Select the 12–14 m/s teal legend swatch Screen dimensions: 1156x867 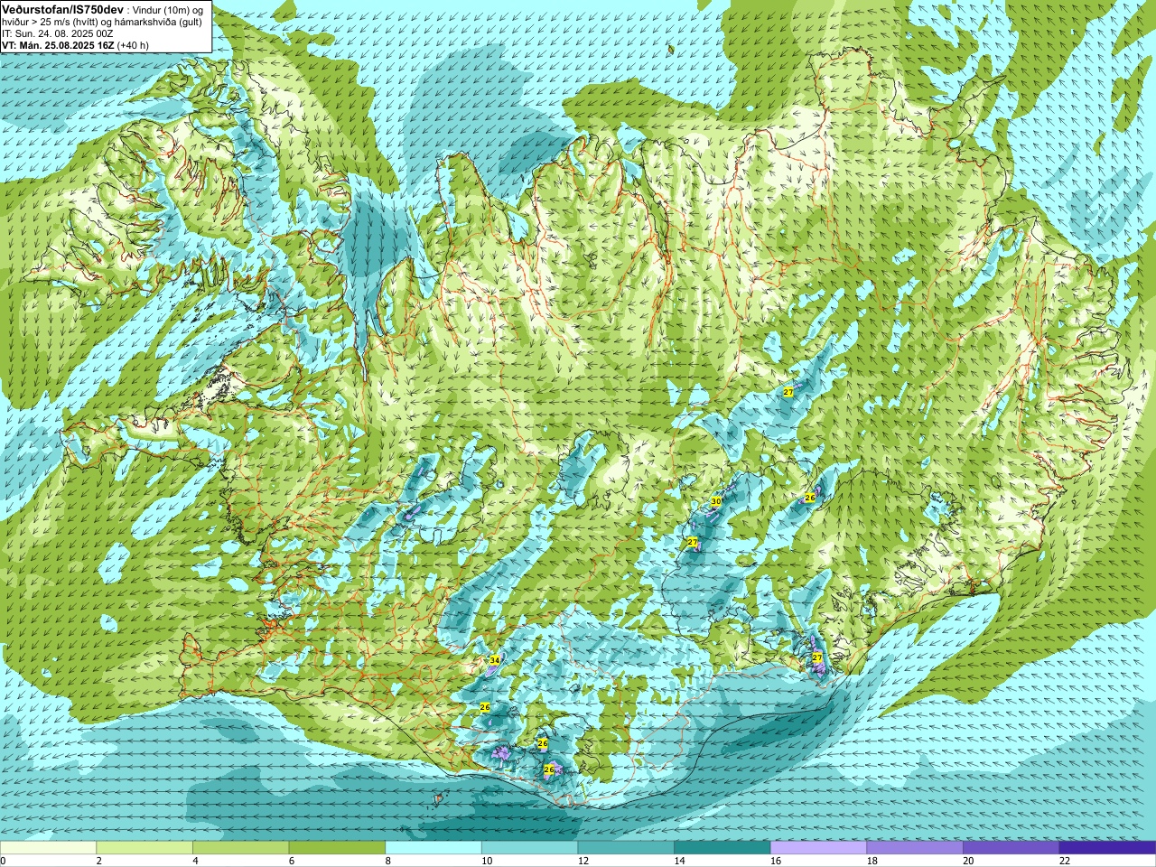click(626, 848)
